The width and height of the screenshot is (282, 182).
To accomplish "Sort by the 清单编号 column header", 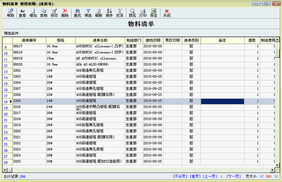I will tap(29, 40).
